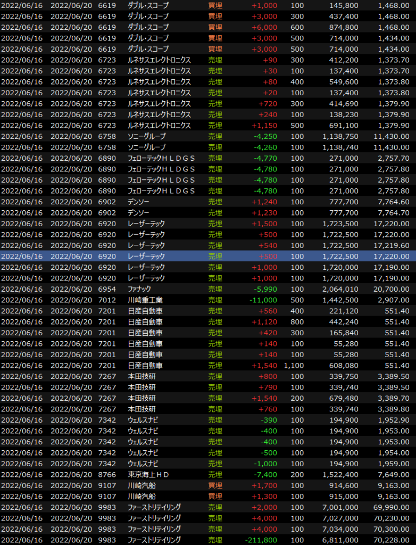The image size is (416, 545).
Task: Click the 川崎重工業 stock name cell
Action: [x=146, y=300]
